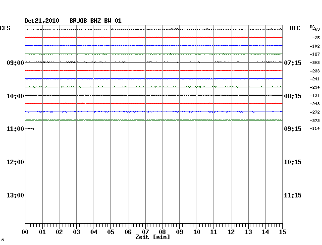Click the 09:15 UTC time label
The height and width of the screenshot is (245, 322).
coord(293,129)
